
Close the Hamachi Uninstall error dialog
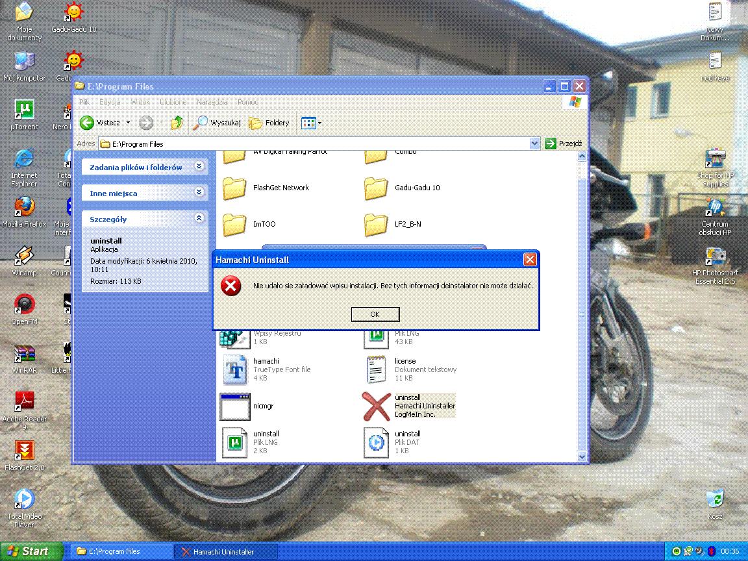(530, 259)
